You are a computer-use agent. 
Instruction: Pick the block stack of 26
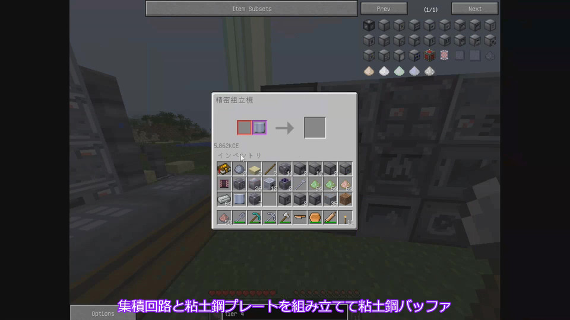[255, 184]
